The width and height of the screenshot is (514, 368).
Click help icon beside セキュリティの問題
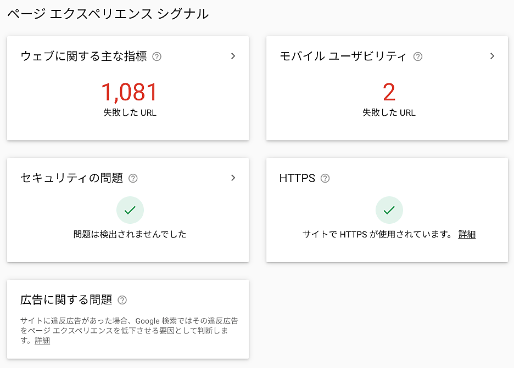click(133, 178)
